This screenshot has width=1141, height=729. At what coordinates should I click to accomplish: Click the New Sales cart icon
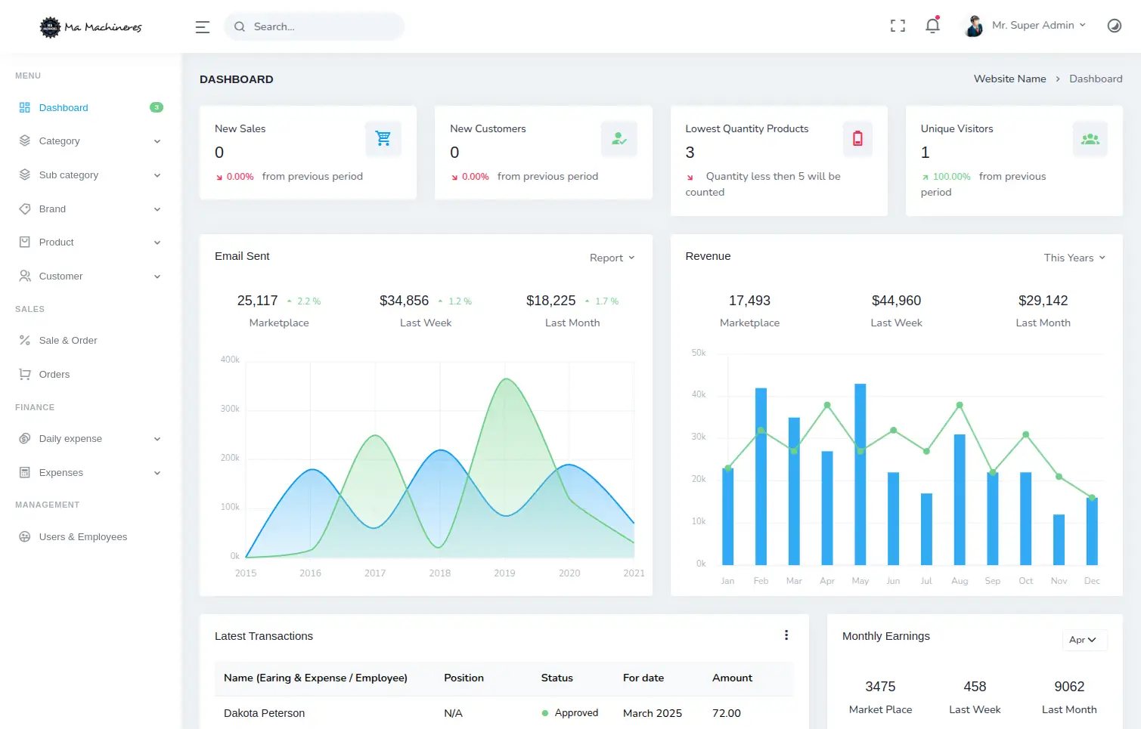point(383,138)
